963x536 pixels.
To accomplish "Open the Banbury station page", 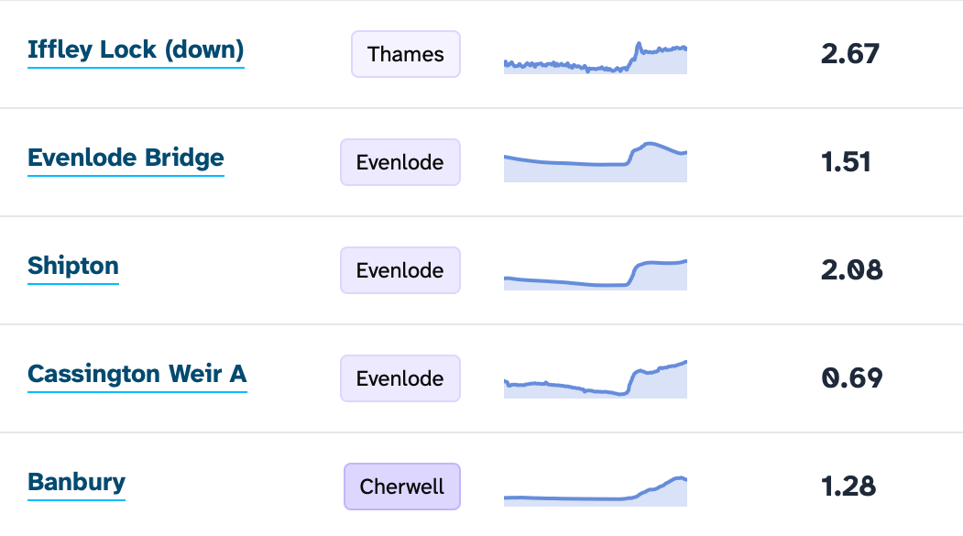I will [76, 482].
